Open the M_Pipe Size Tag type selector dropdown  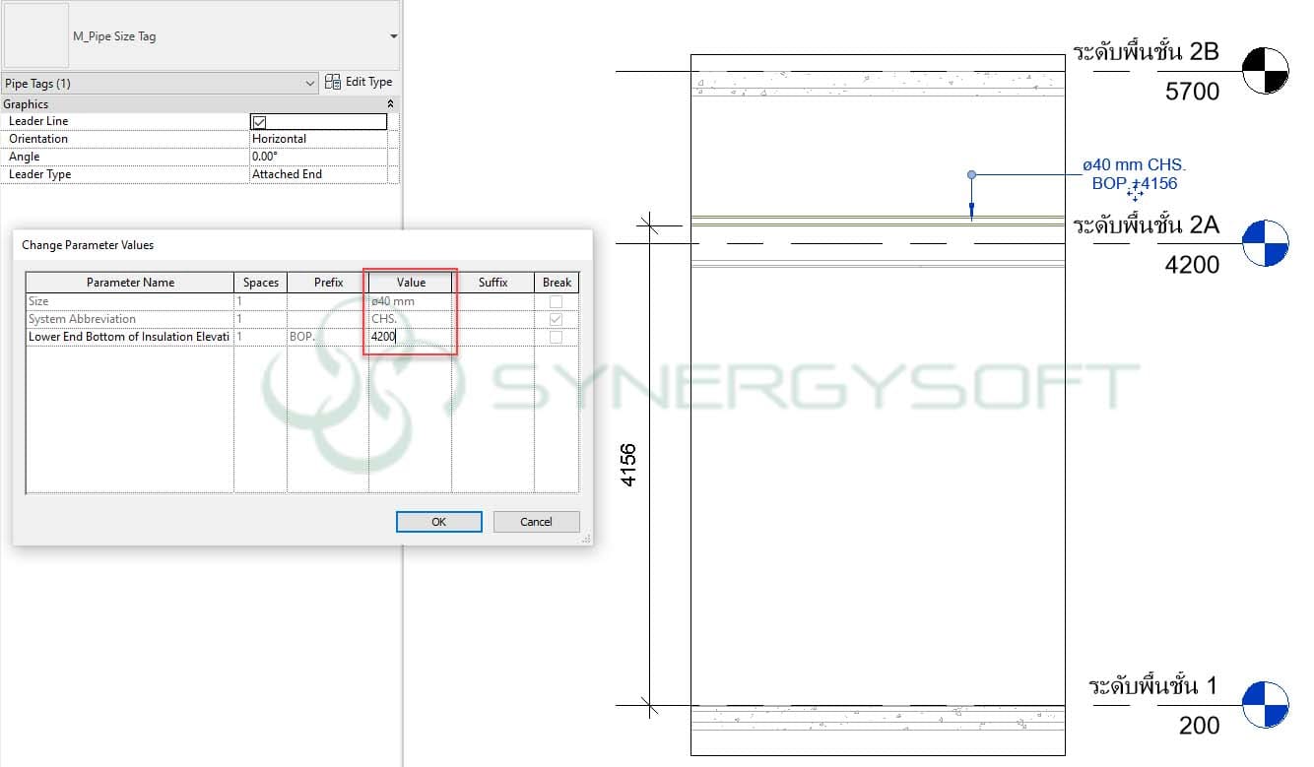(393, 36)
